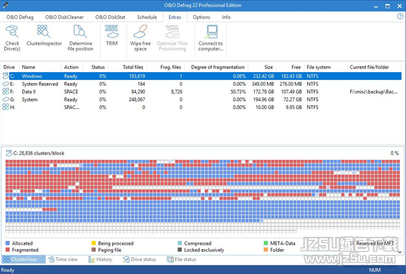Click the yellow Being processed swatch
This screenshot has height=274, width=406.
pos(94,243)
